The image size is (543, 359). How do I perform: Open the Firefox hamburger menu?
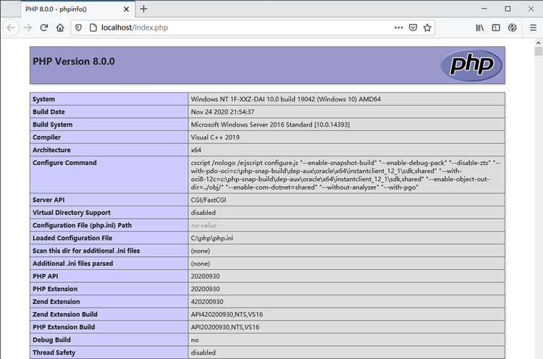533,28
